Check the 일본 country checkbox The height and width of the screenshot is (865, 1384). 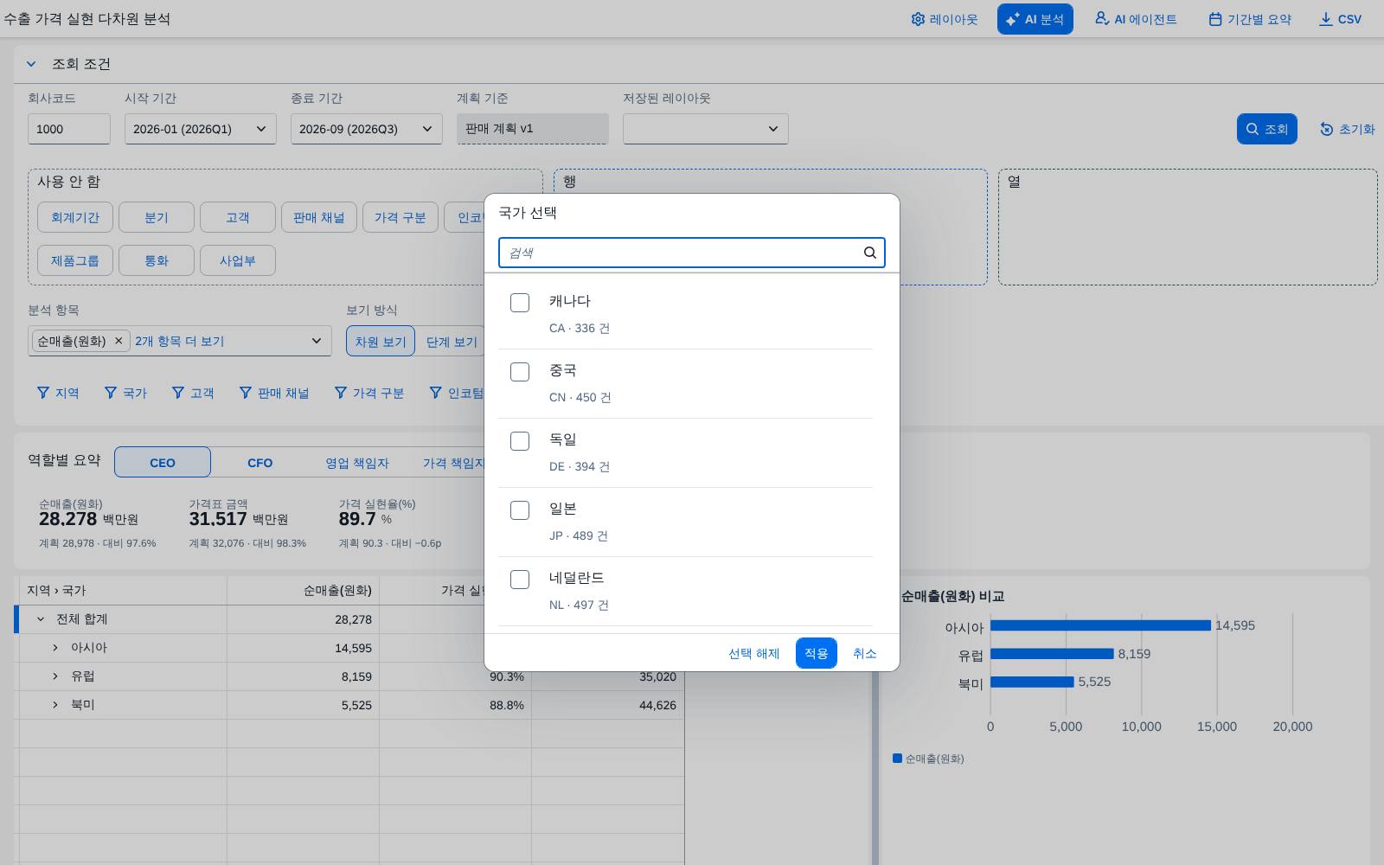point(520,510)
